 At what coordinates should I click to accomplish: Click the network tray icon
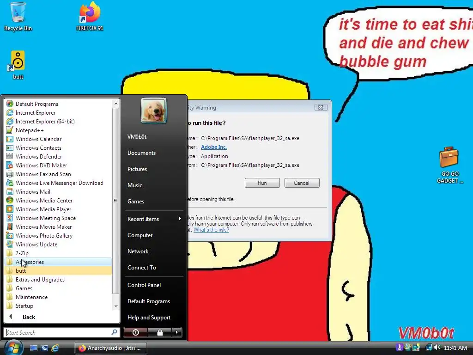428,348
